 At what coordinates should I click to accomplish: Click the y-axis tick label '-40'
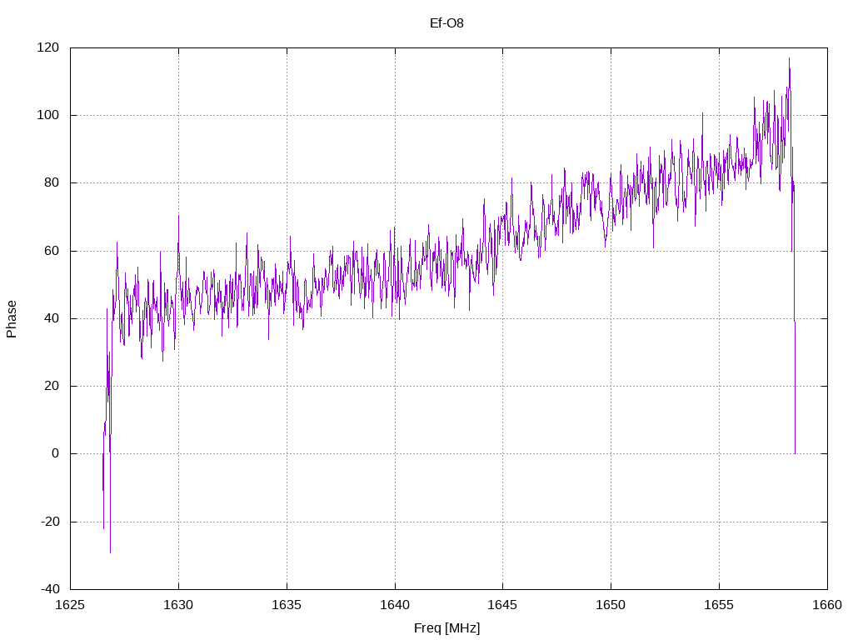coord(50,589)
